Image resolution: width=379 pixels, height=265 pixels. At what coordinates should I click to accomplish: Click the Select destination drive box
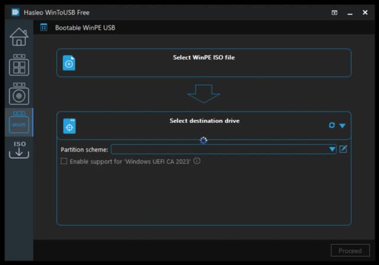tap(204, 125)
